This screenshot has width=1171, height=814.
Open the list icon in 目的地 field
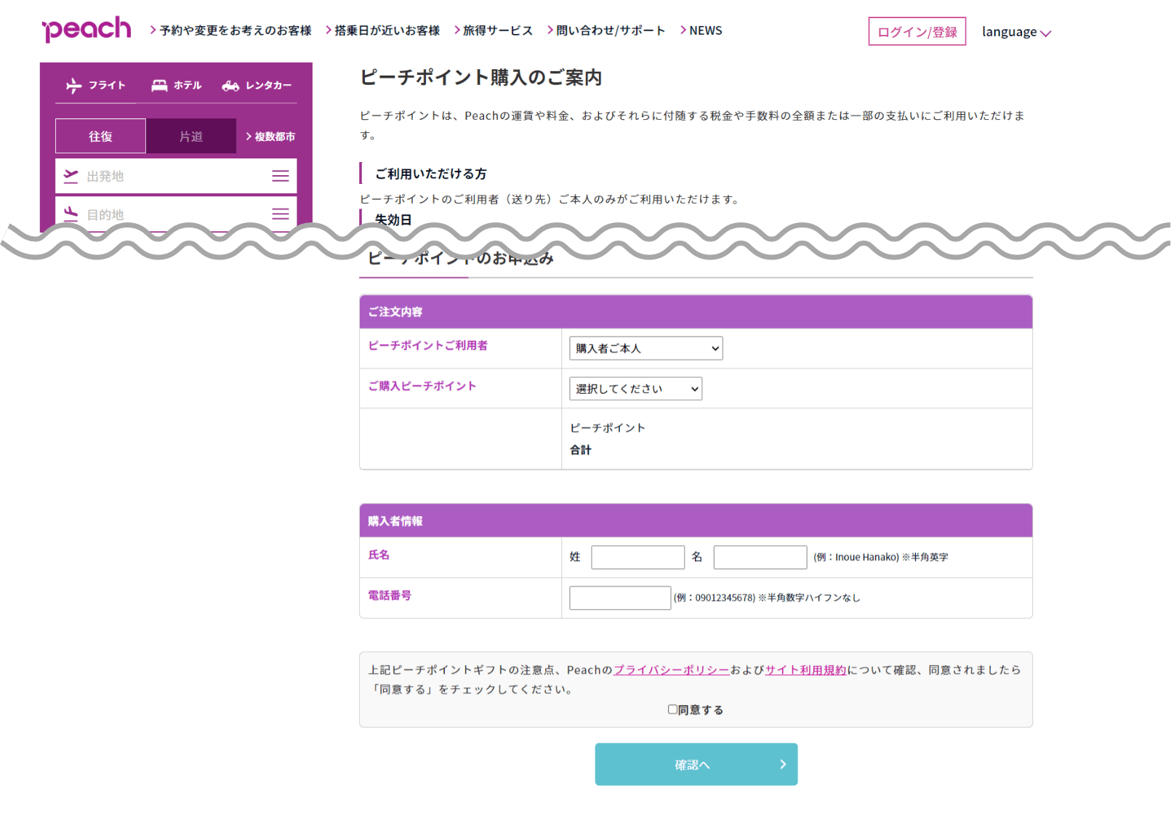pyautogui.click(x=281, y=214)
